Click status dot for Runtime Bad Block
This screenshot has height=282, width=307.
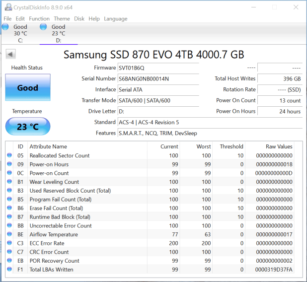(x=9, y=216)
